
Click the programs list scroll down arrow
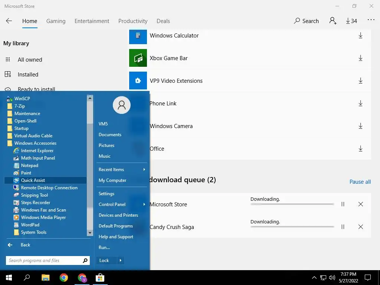(x=90, y=233)
